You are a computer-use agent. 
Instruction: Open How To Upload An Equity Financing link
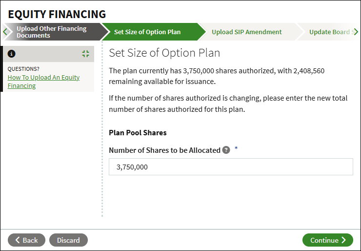43,82
